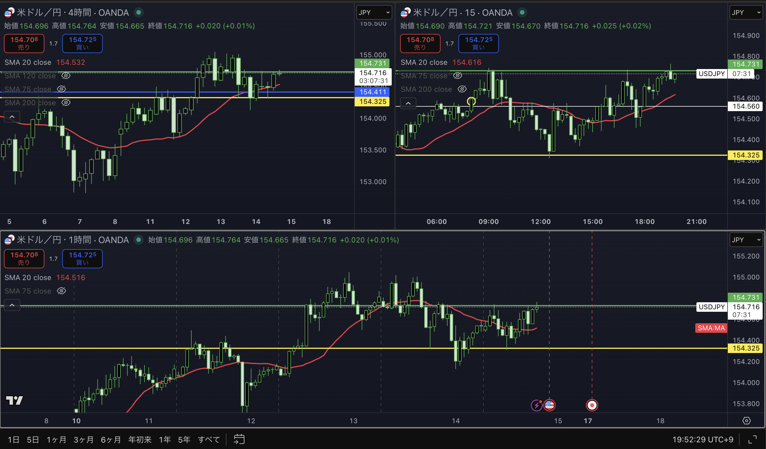Click the 154.708 売り sell button on the 4-hour chart

click(24, 43)
